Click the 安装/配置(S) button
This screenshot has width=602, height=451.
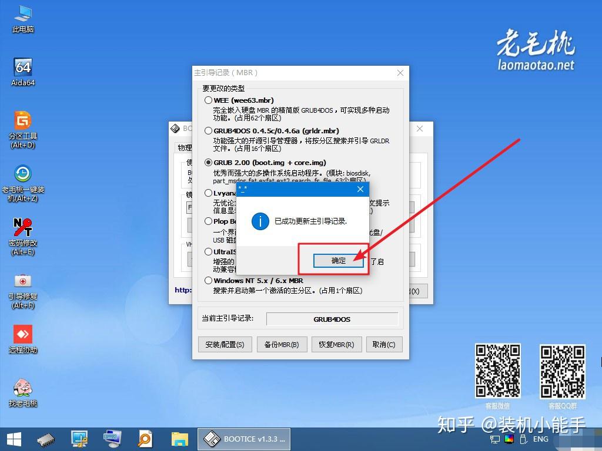click(225, 344)
